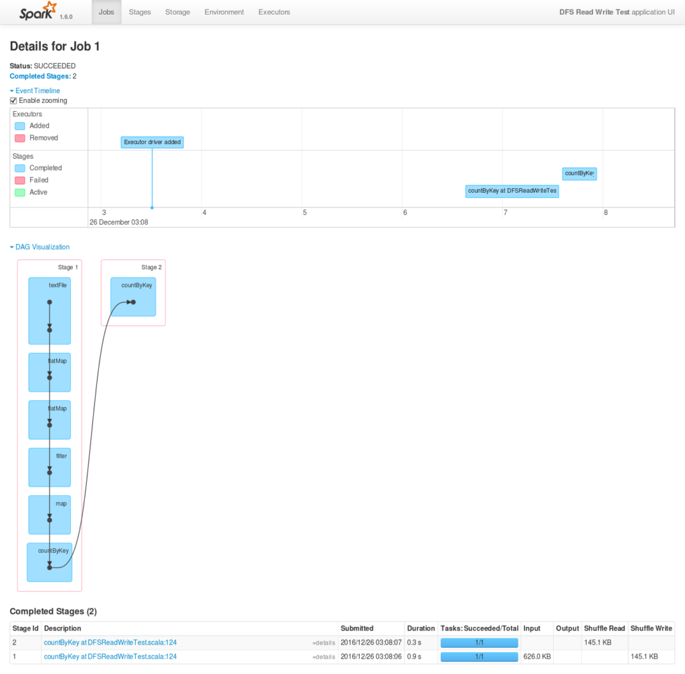Click the 626.0 KB input value
The height and width of the screenshot is (674, 685).
[x=537, y=657]
